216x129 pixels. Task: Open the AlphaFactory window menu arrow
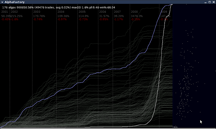point(2,2)
